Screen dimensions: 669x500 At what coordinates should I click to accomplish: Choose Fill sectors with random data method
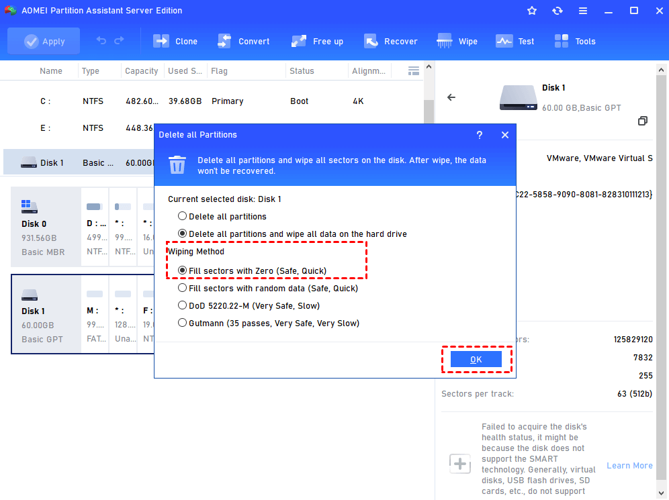tap(268, 289)
